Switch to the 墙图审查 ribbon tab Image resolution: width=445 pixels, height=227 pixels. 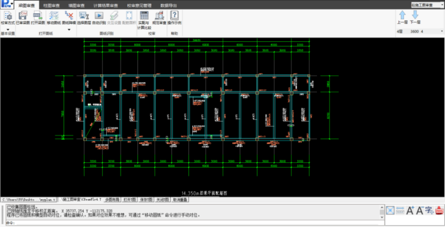(76, 5)
